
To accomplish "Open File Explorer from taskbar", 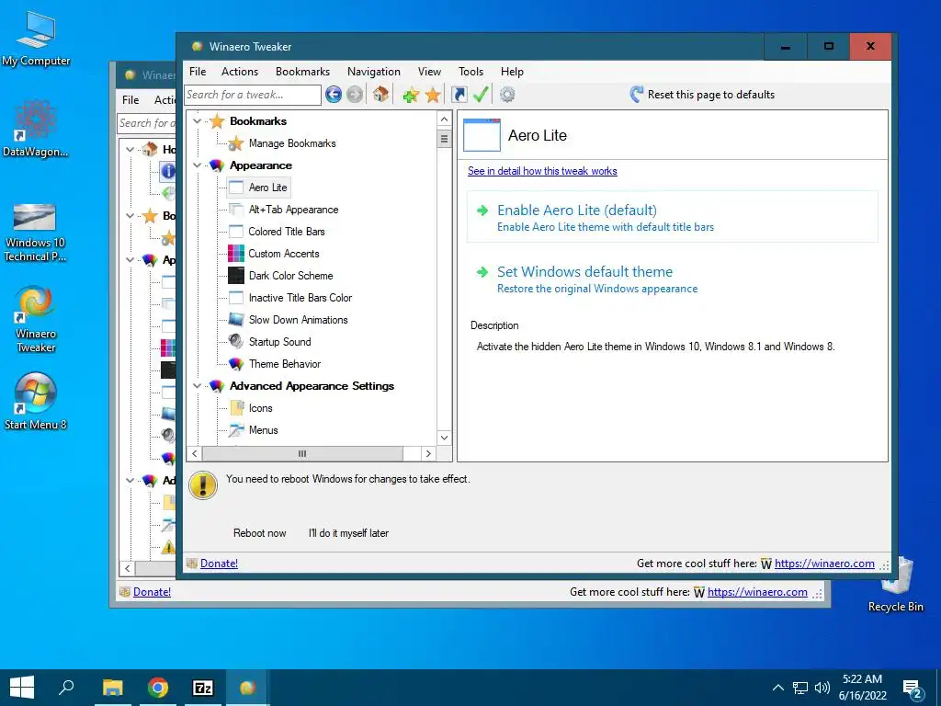I will (112, 688).
